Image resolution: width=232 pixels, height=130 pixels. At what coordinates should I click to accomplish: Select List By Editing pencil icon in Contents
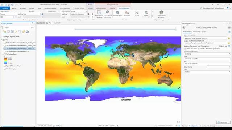coord(16,32)
